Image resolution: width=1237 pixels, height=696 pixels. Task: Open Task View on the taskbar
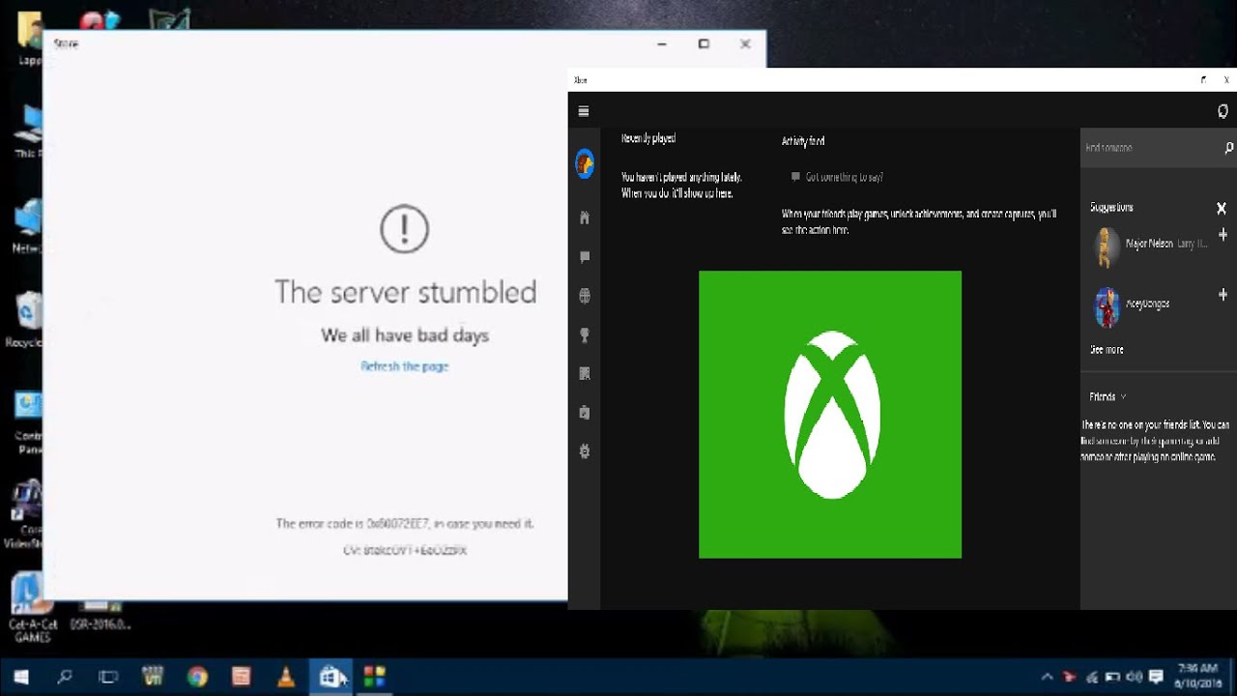click(x=108, y=677)
